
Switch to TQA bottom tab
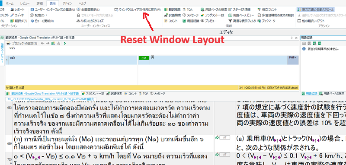point(144,93)
